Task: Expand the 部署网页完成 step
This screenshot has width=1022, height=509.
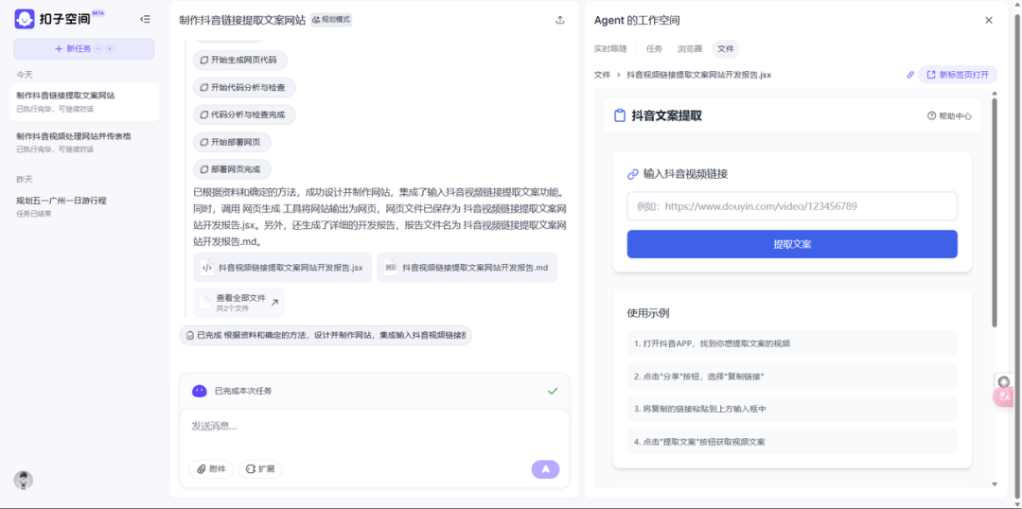Action: coord(232,169)
